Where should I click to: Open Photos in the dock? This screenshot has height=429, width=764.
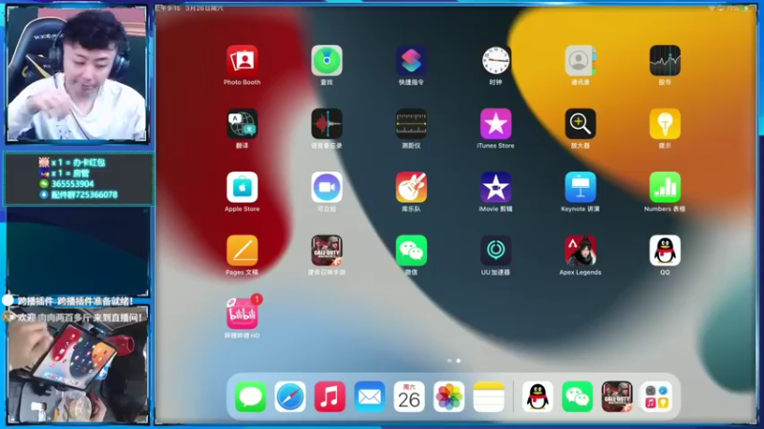pyautogui.click(x=449, y=397)
